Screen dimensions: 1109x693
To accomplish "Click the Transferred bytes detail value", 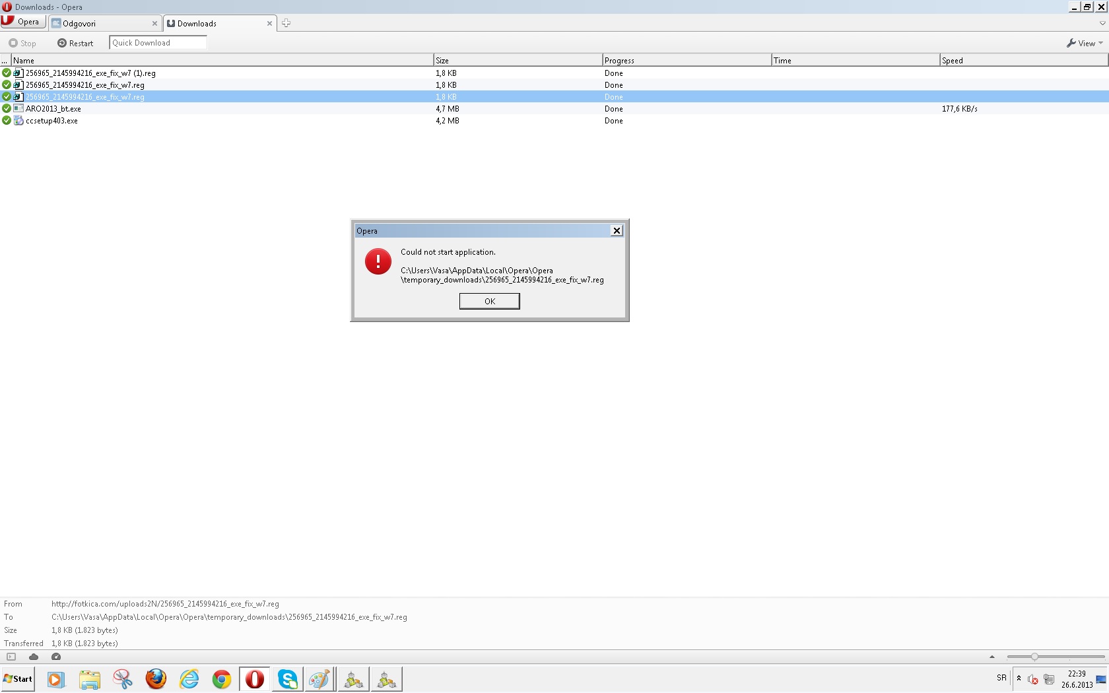I will [84, 643].
